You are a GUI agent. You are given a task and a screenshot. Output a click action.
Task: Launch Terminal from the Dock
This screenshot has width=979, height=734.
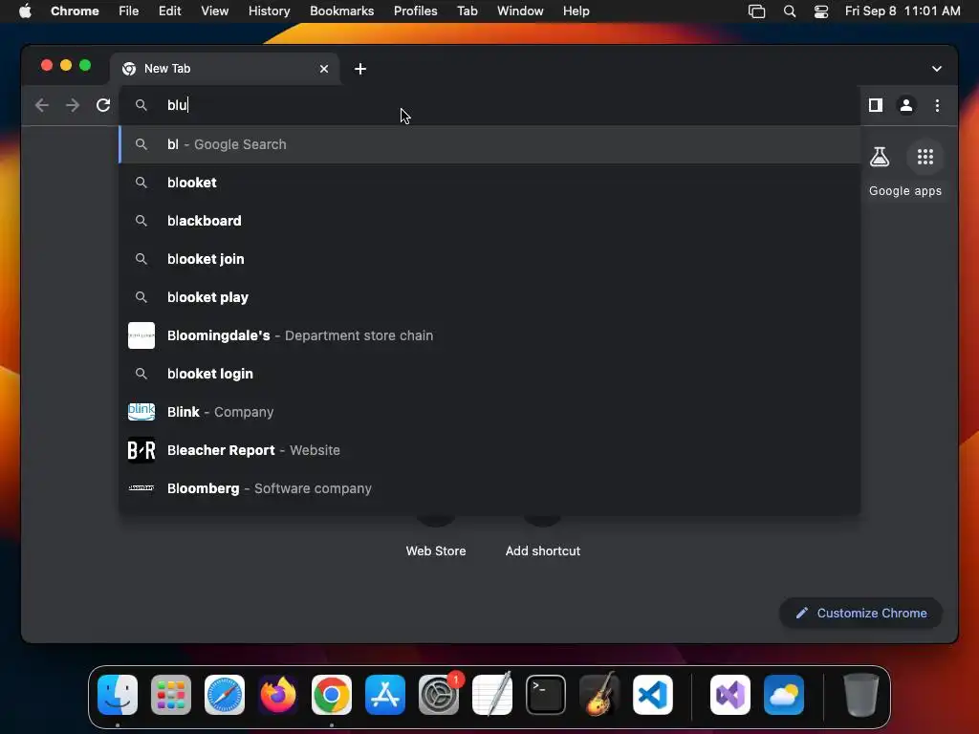click(546, 695)
